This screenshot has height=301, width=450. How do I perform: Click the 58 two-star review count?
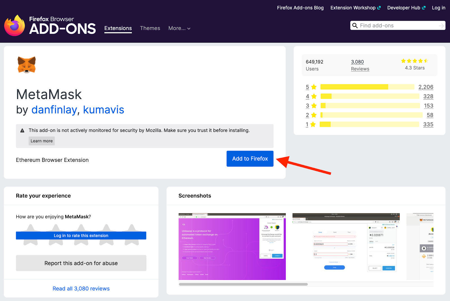coord(430,115)
